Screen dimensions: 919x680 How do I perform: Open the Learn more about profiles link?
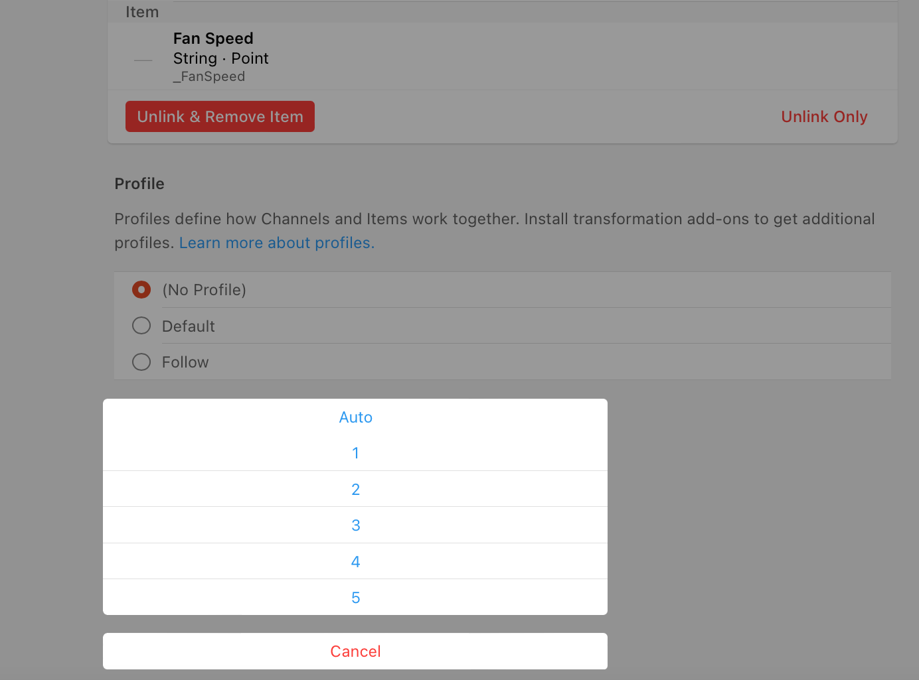(277, 243)
